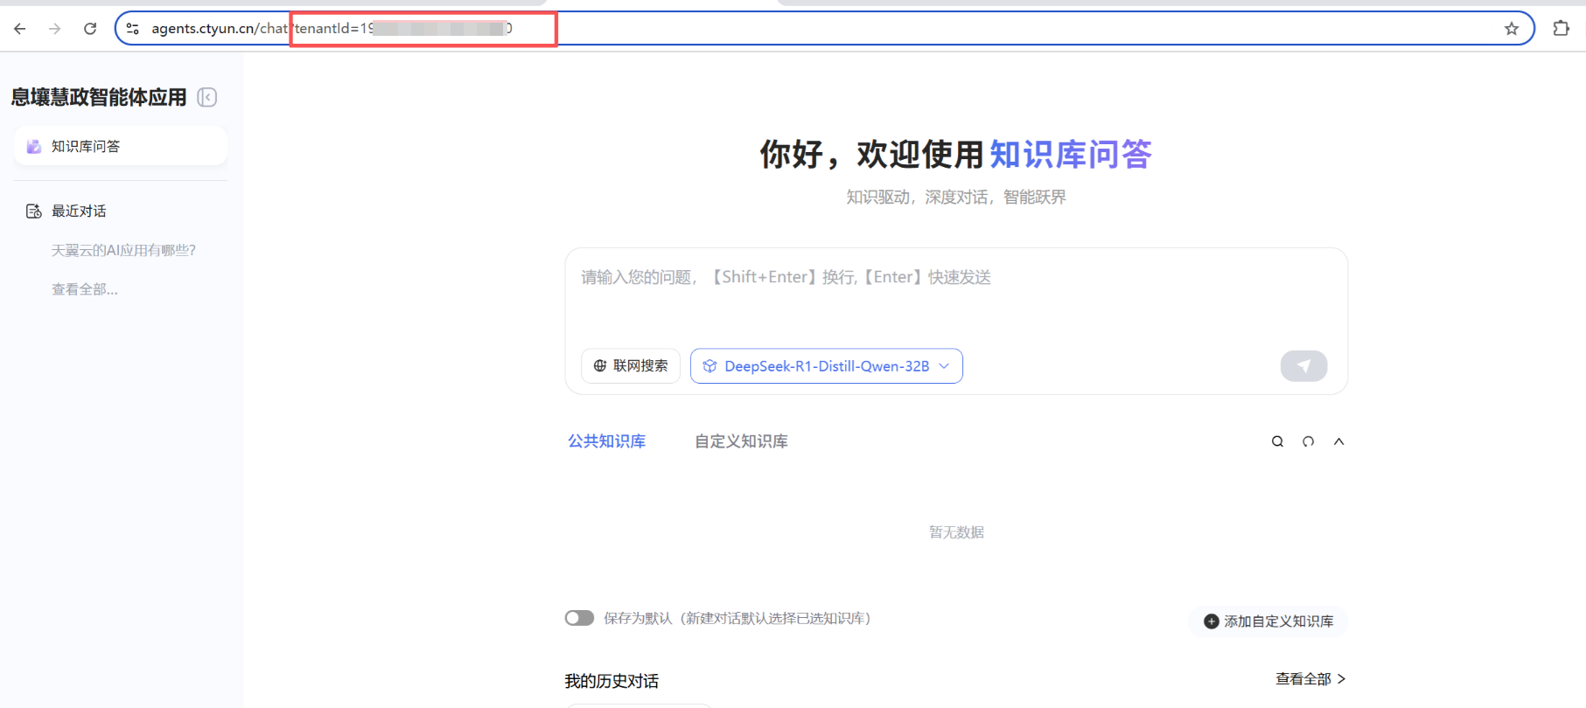Open recent chat 天翼云的AI应用有哪些?

point(123,251)
